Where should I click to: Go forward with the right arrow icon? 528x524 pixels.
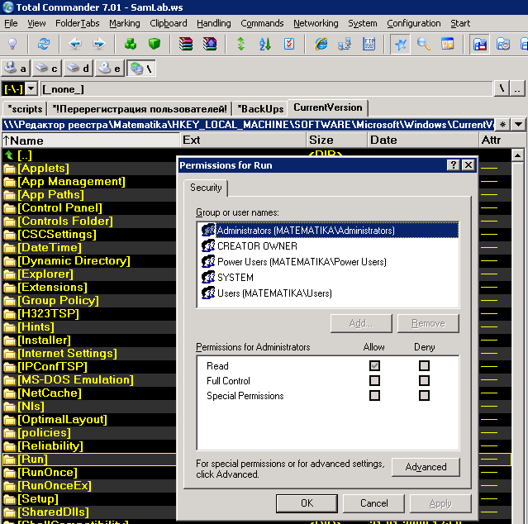pyautogui.click(x=99, y=44)
